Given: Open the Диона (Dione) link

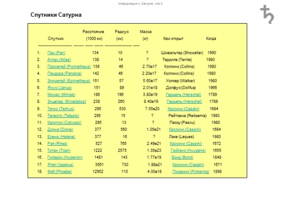Looking at the screenshot, I should (60, 129).
